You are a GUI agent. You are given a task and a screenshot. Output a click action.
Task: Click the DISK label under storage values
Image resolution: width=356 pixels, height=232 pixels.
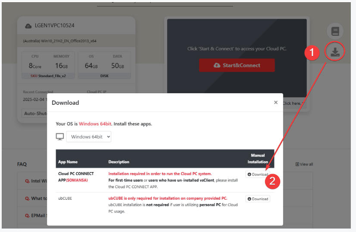pyautogui.click(x=104, y=76)
